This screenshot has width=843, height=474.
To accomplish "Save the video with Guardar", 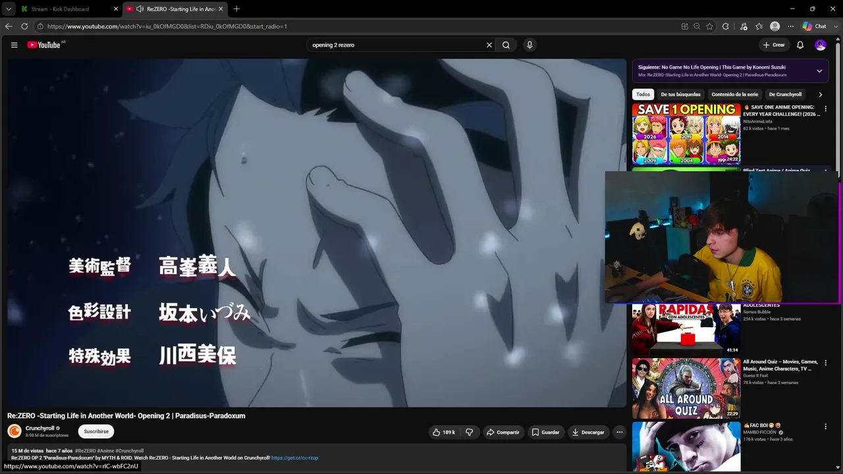I will 545,432.
